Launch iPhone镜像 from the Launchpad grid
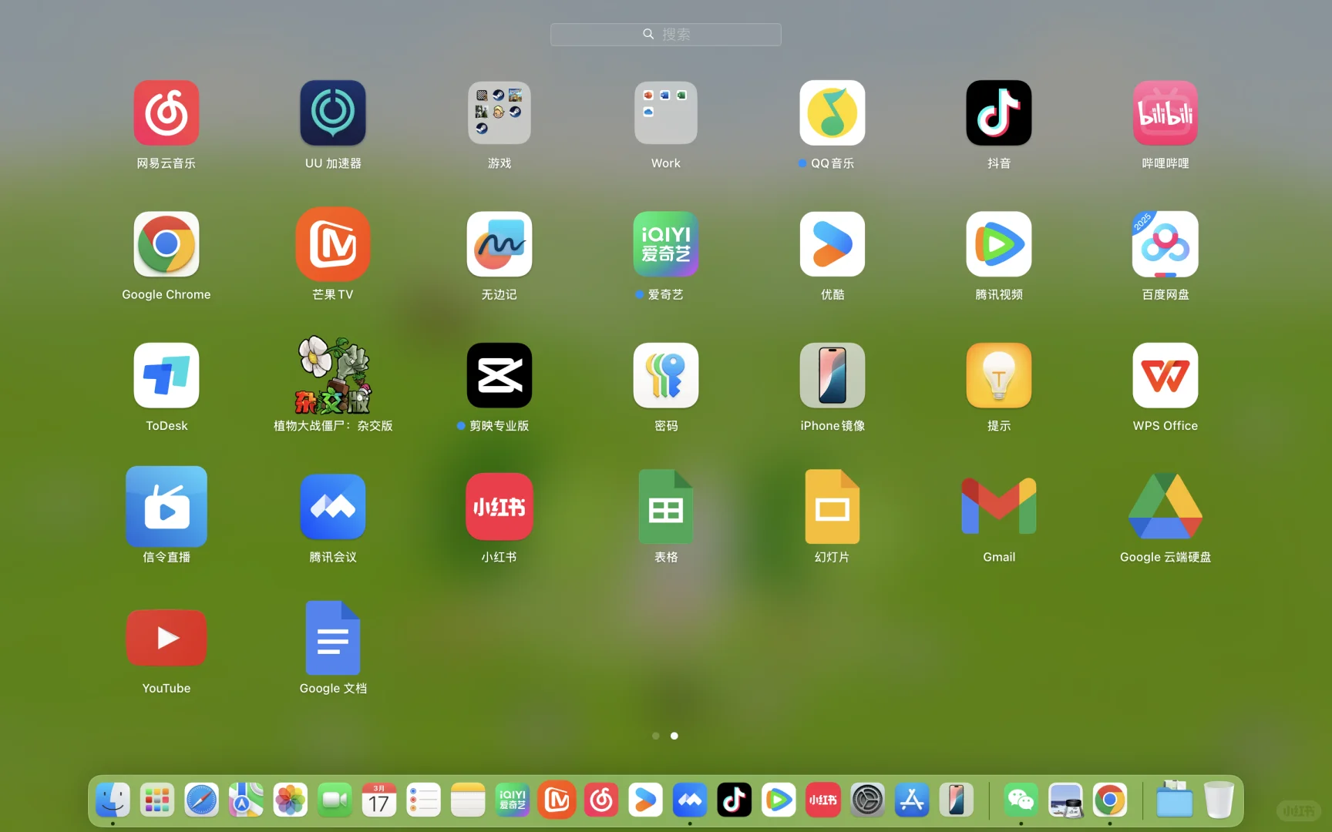The height and width of the screenshot is (832, 1332). pyautogui.click(x=832, y=375)
